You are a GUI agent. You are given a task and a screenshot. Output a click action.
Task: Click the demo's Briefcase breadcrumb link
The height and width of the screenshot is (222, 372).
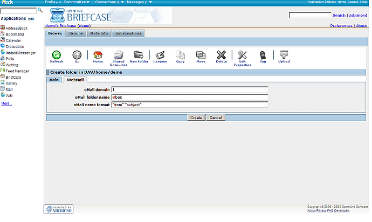pyautogui.click(x=61, y=26)
